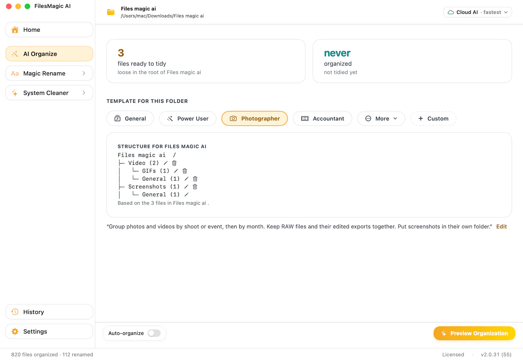Click the folder path /Users/mac/Downloads/Files magic ai
Viewport: 523px width, 361px height.
pyautogui.click(x=162, y=16)
